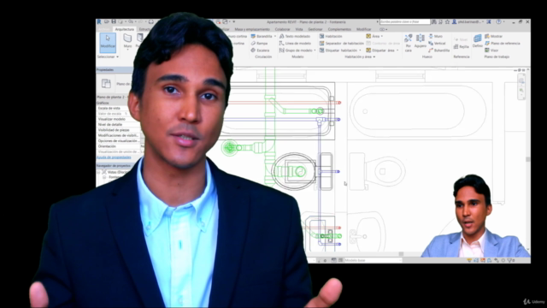Select Separador de habitación tool

pyautogui.click(x=342, y=44)
